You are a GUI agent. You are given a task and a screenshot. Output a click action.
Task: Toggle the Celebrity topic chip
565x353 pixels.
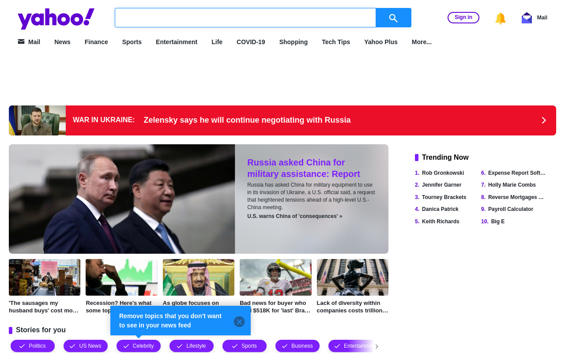click(x=139, y=346)
